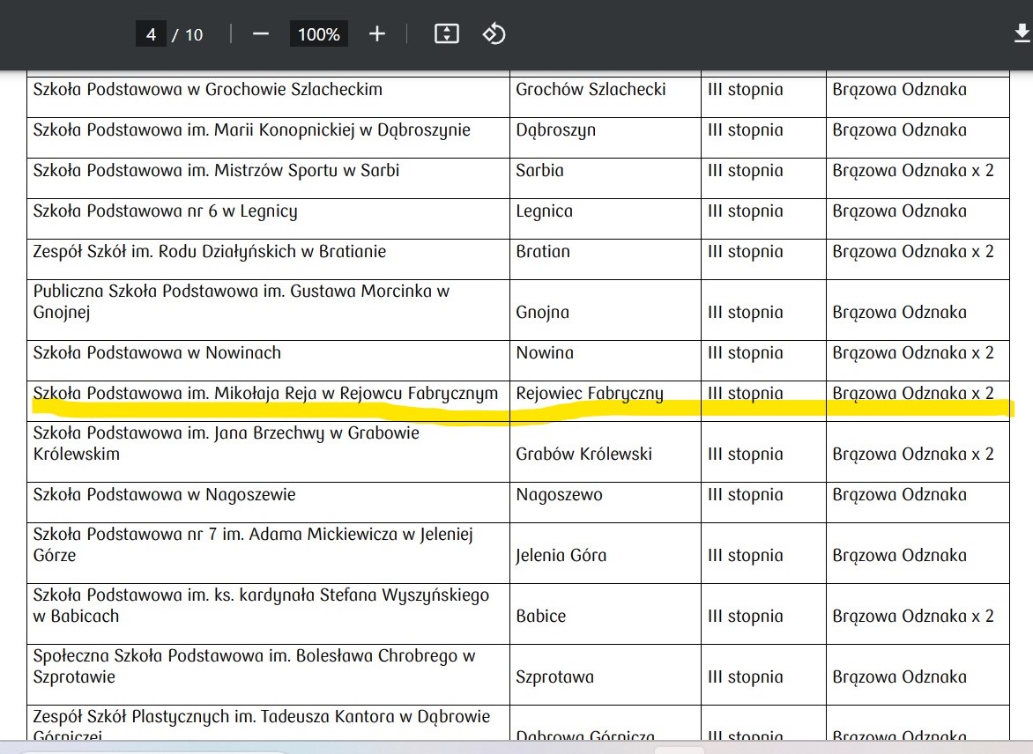Click 'Brązowa Odznaka x 2' in Sarbia row
The width and height of the screenshot is (1033, 754).
913,171
